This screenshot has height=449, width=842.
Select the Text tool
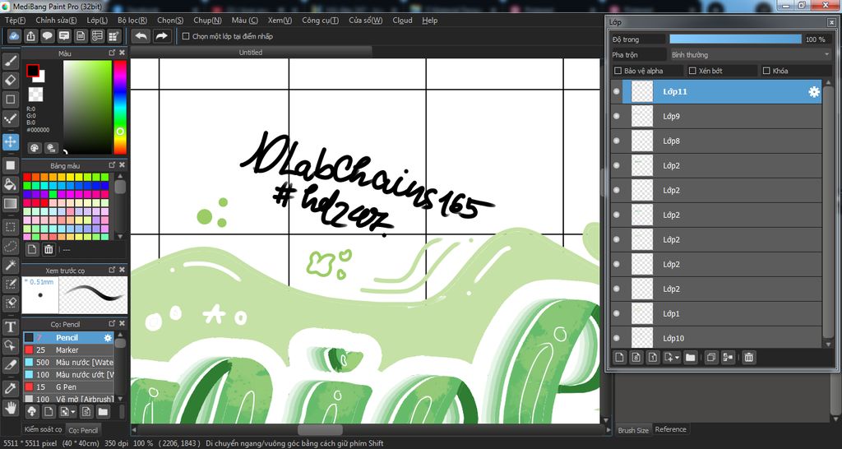10,326
